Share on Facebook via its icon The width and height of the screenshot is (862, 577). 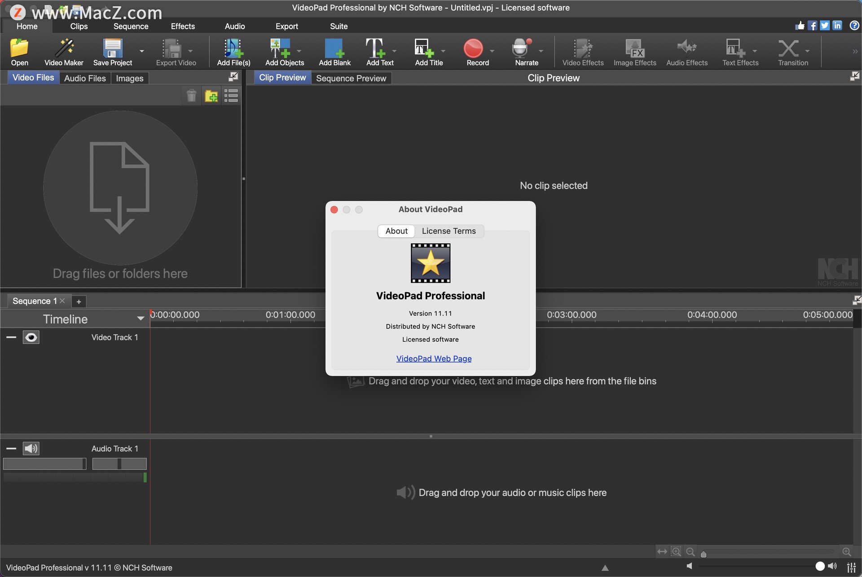812,26
